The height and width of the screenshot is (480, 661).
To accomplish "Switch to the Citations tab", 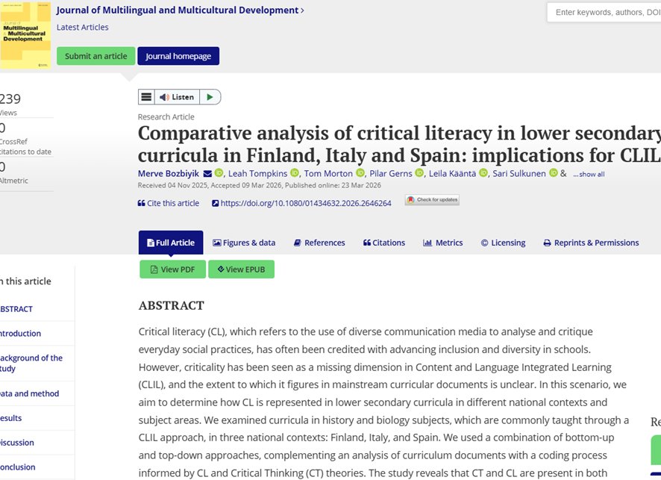I will (384, 243).
